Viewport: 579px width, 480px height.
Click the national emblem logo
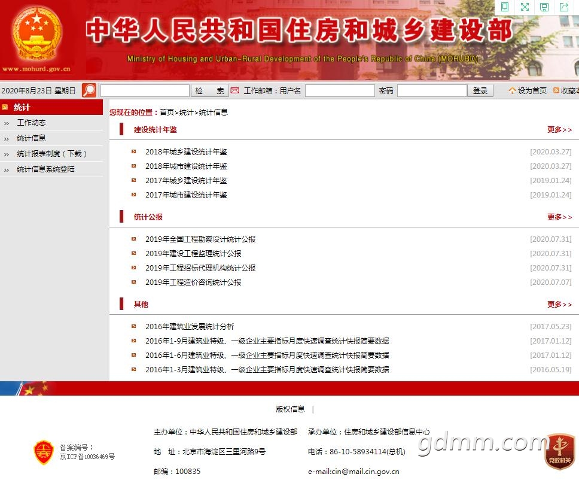click(x=36, y=34)
